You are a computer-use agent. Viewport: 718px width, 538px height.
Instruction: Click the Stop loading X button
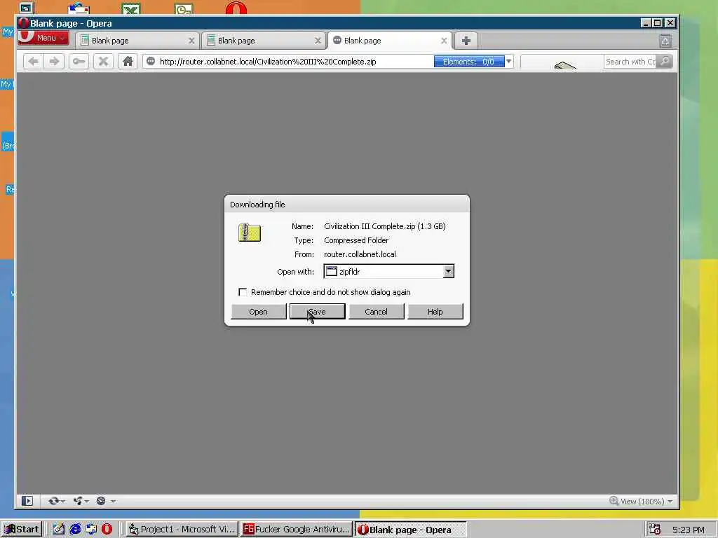click(104, 62)
